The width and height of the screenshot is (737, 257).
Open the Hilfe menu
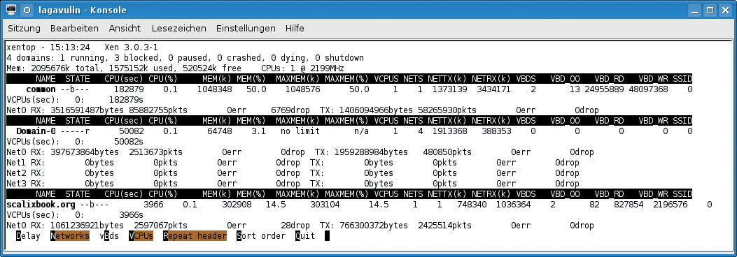click(x=295, y=28)
